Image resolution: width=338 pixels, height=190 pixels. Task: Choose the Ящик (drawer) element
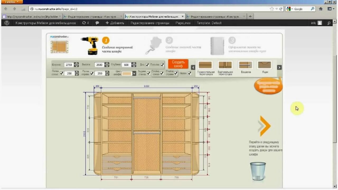point(265,64)
